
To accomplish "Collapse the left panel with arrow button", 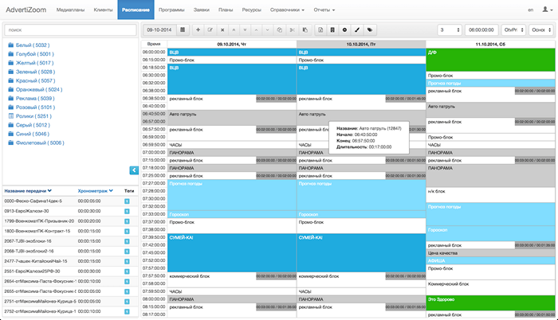I will (134, 170).
